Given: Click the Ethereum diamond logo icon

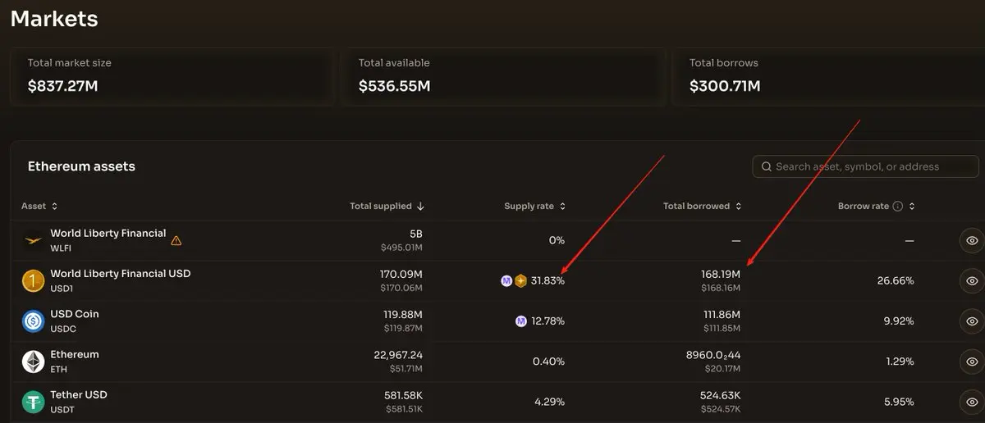Looking at the screenshot, I should [33, 362].
